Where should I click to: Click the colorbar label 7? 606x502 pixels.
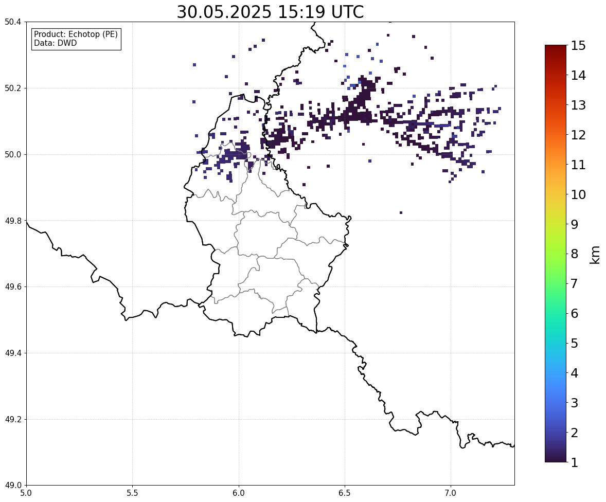(575, 283)
